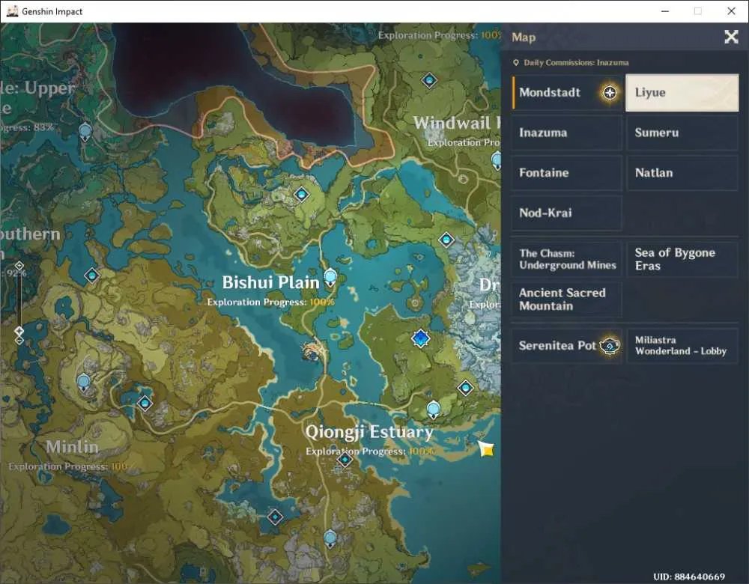Open the Natlan region map
The width and height of the screenshot is (749, 584).
(x=682, y=173)
